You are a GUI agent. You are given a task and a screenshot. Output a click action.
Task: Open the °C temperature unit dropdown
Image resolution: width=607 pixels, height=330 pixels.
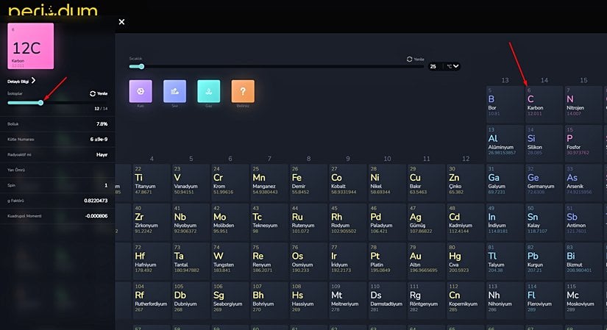452,66
